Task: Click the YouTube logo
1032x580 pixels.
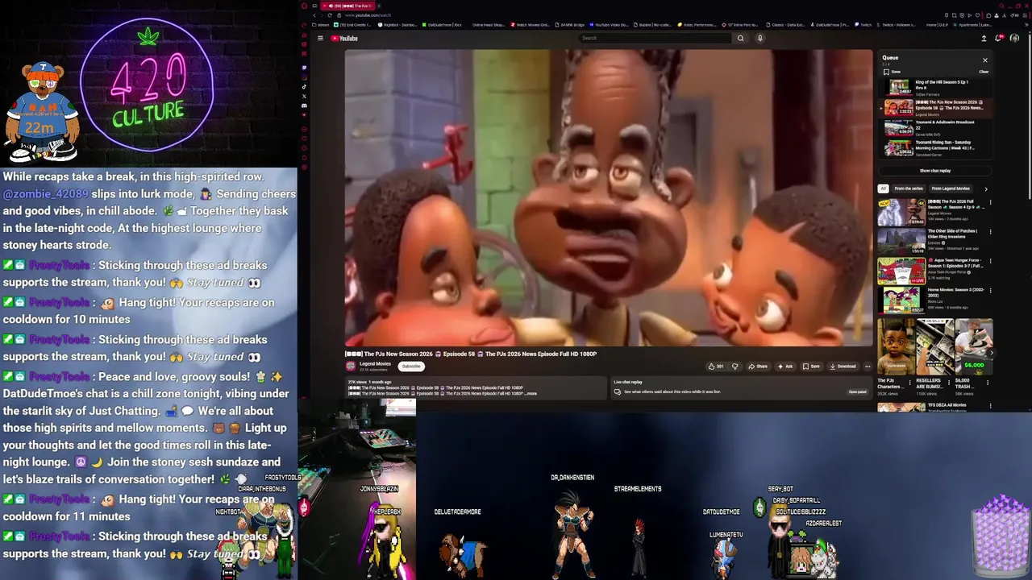Action: [343, 38]
